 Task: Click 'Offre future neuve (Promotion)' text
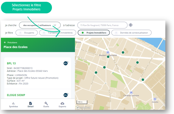click(41, 78)
